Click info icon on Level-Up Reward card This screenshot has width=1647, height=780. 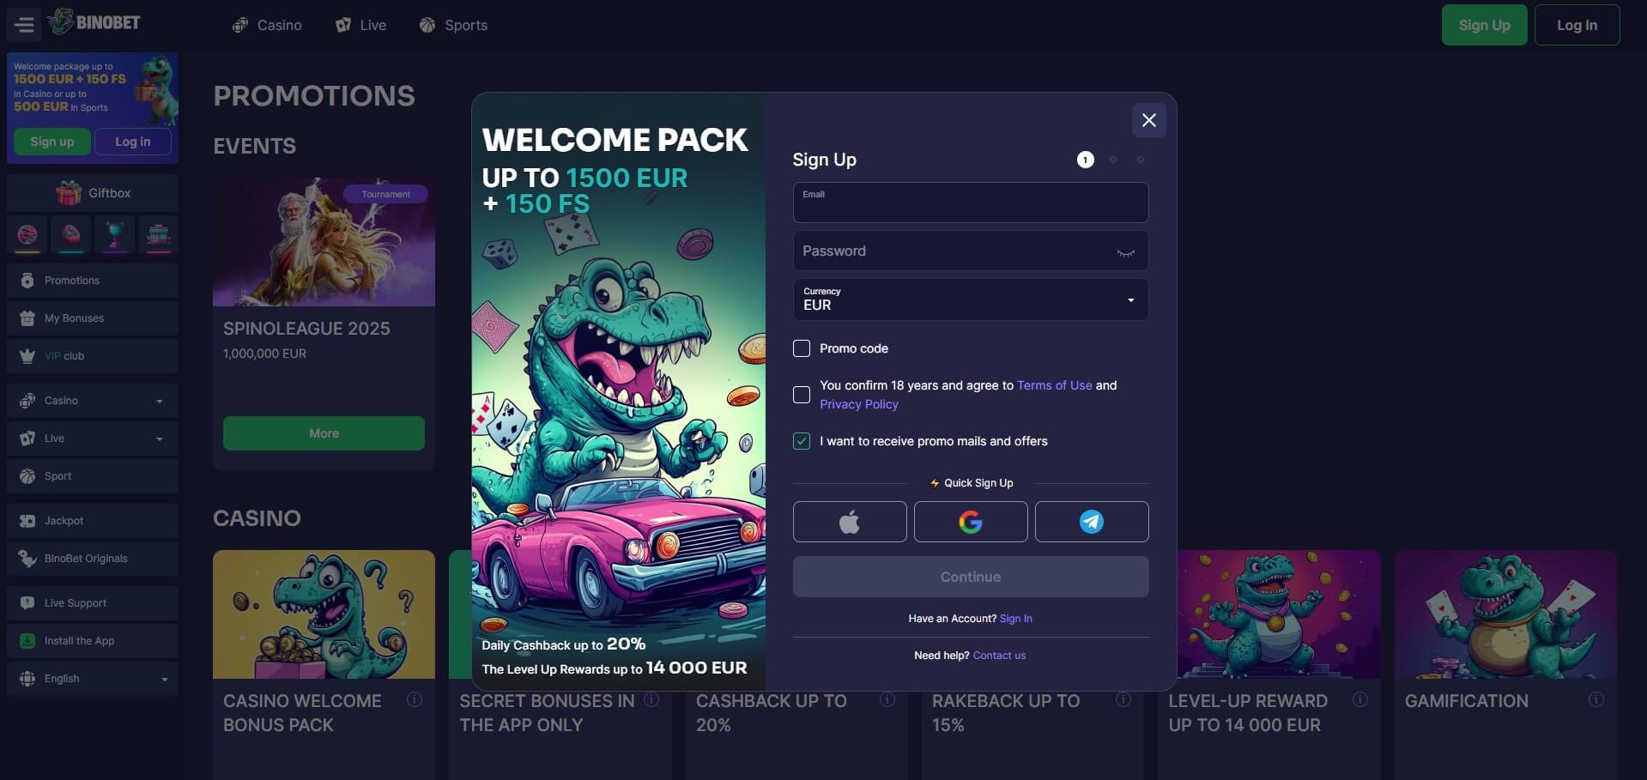tap(1360, 699)
